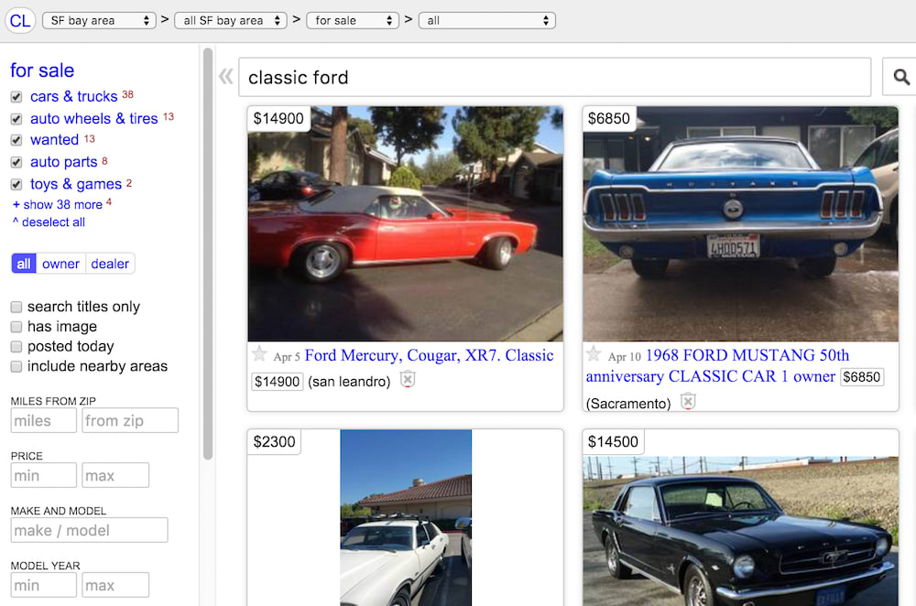The height and width of the screenshot is (606, 916).
Task: Enable the posted today filter
Action: point(16,347)
